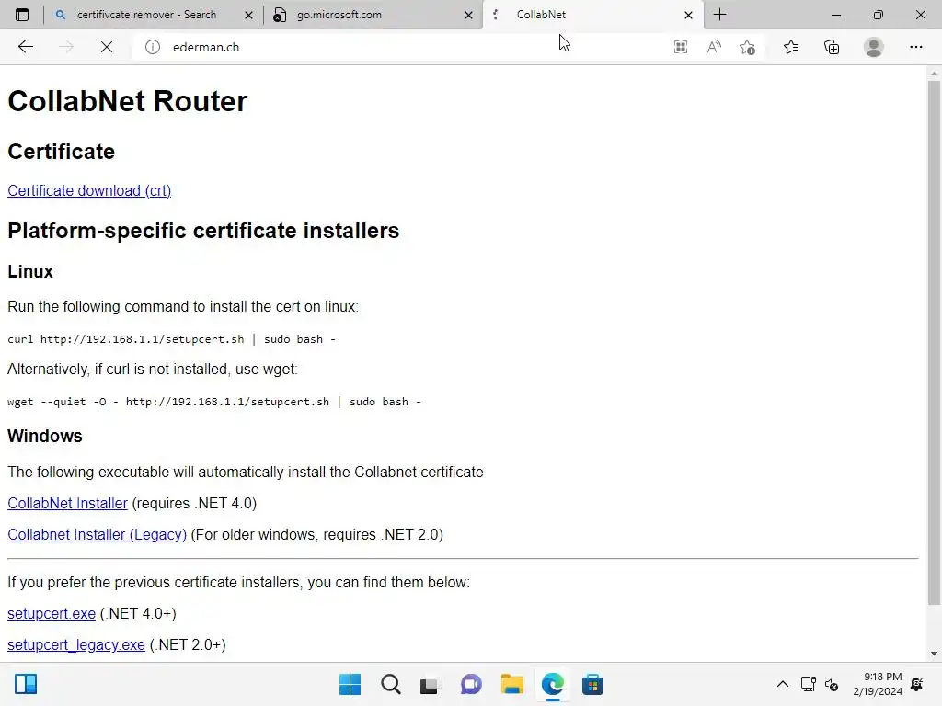The height and width of the screenshot is (706, 942).
Task: Open the apps grid icon in address bar
Action: pos(680,47)
